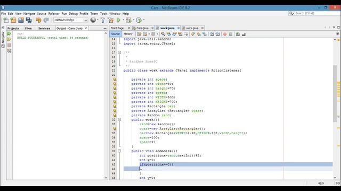Open the Refactor menu

pyautogui.click(x=54, y=14)
